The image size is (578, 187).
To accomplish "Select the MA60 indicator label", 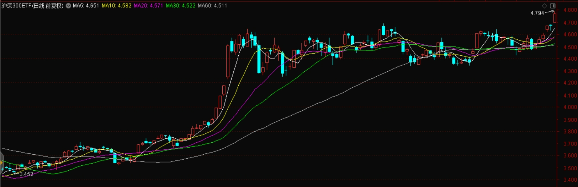I will pyautogui.click(x=212, y=6).
